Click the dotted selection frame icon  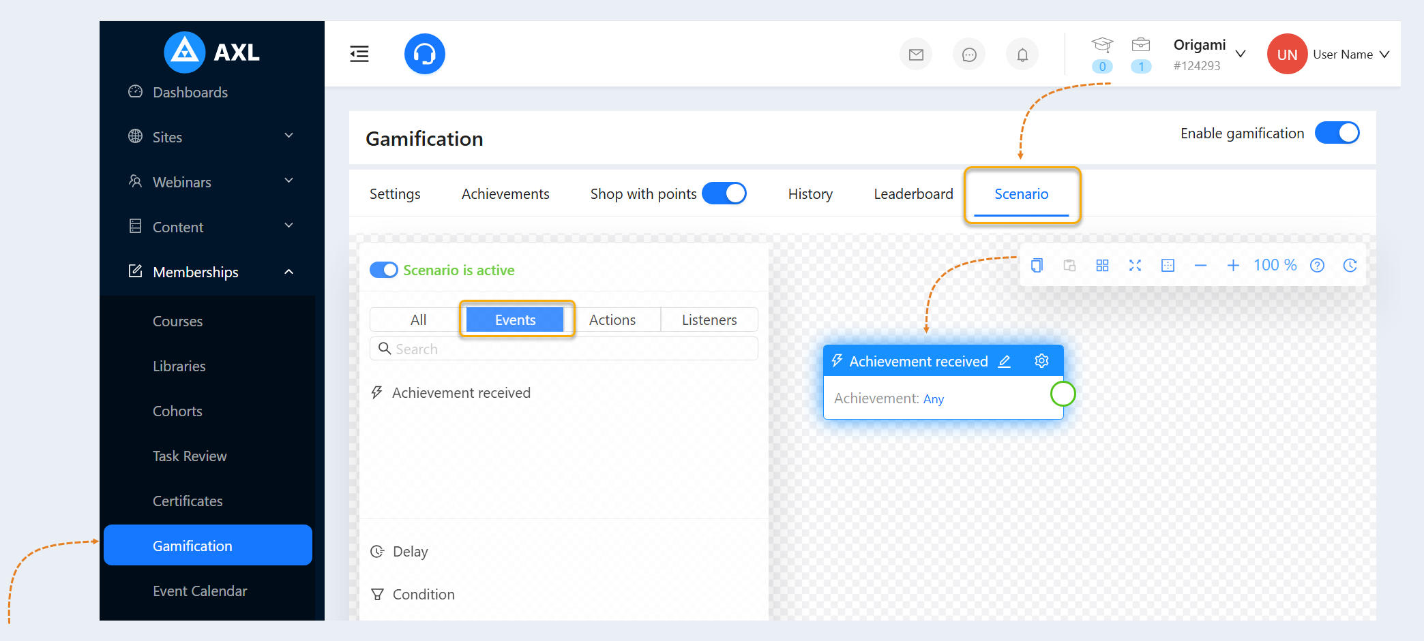[1168, 266]
